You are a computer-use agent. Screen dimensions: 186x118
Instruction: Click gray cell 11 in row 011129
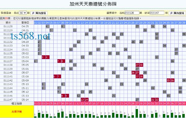(x=75, y=30)
